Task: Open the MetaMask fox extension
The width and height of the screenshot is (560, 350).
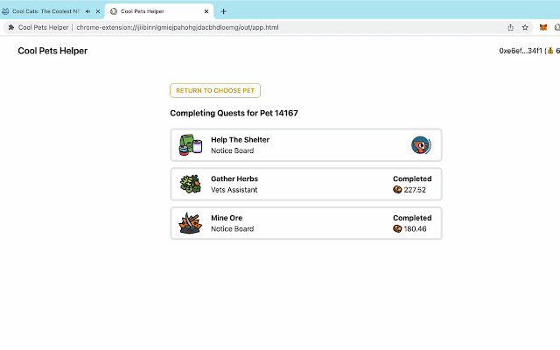Action: coord(543,27)
